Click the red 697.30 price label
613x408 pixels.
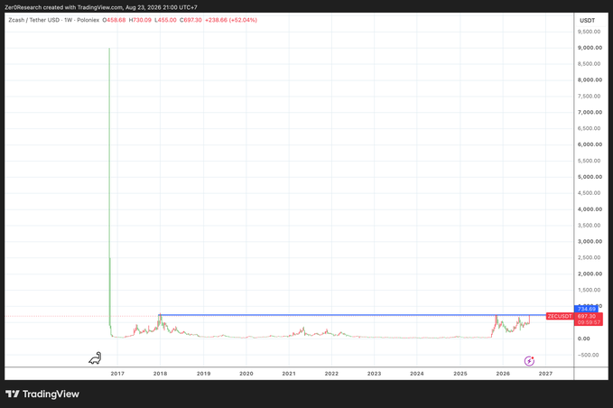[x=587, y=316]
